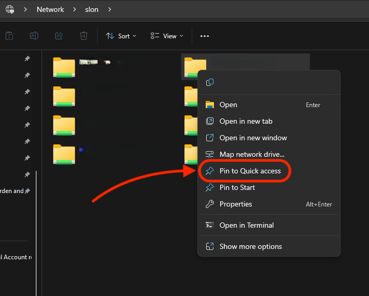The height and width of the screenshot is (296, 369).
Task: Click the Paste icon in toolbar
Action: tap(9, 36)
